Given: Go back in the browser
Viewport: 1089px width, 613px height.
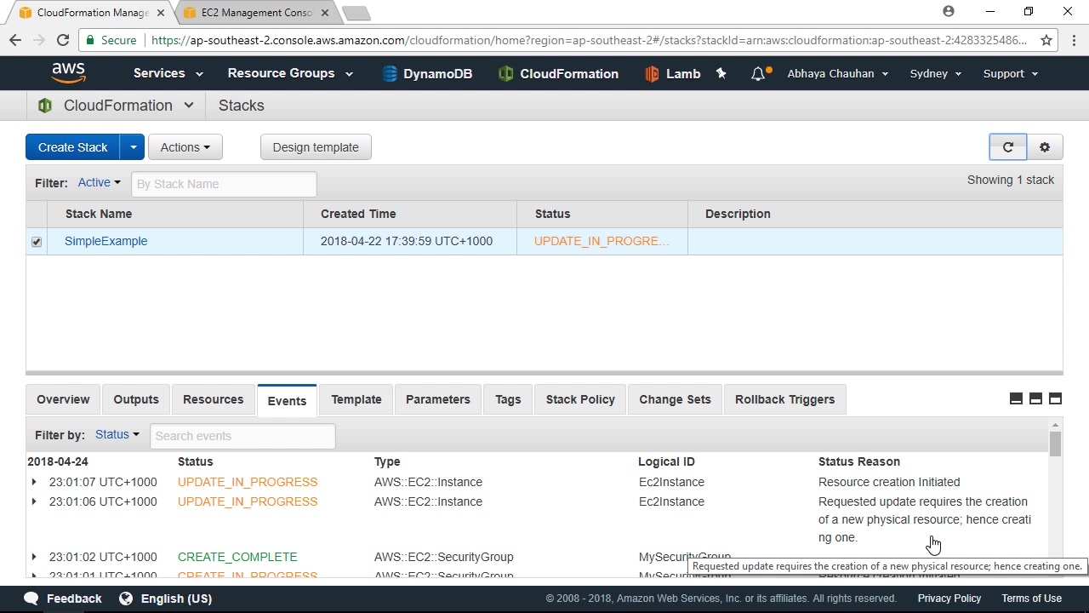Looking at the screenshot, I should [x=15, y=40].
